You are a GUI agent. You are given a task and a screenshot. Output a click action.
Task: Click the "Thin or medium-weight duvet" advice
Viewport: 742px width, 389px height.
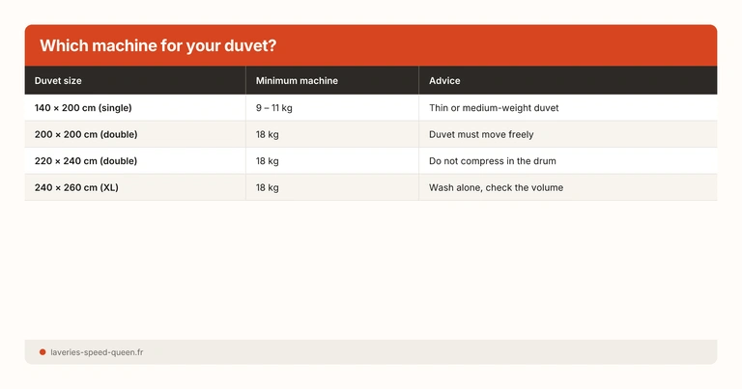point(494,108)
